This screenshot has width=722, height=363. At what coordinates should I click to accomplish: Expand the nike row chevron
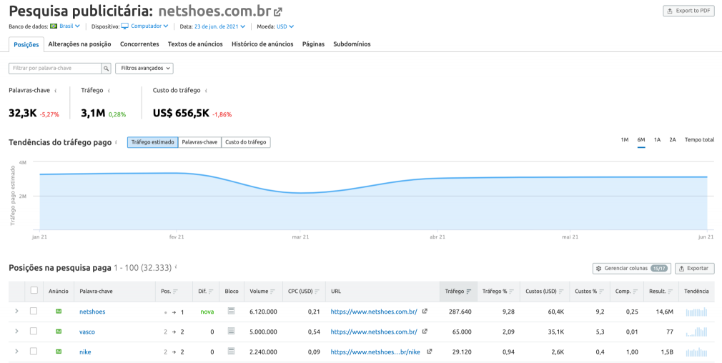click(17, 352)
